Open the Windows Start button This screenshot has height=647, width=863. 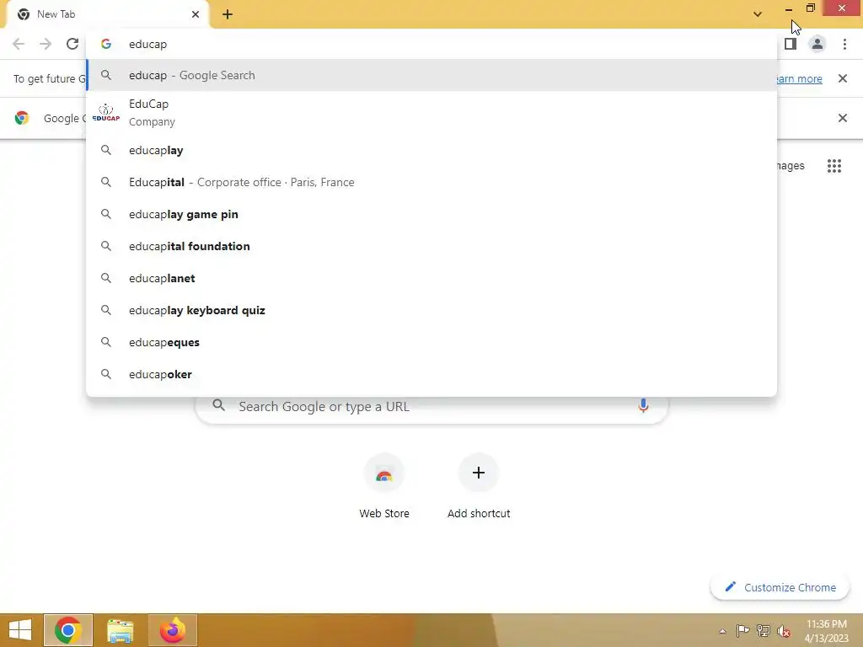[20, 630]
